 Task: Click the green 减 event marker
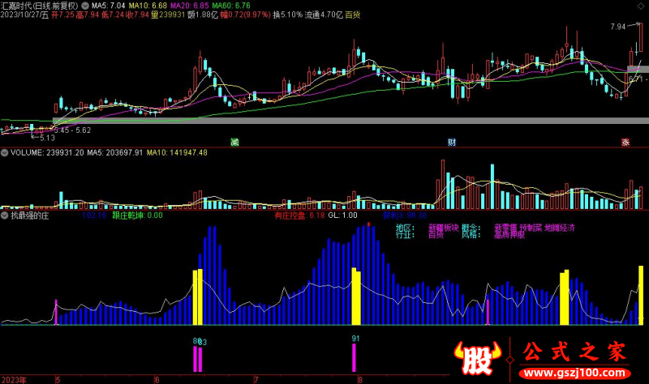click(x=234, y=143)
